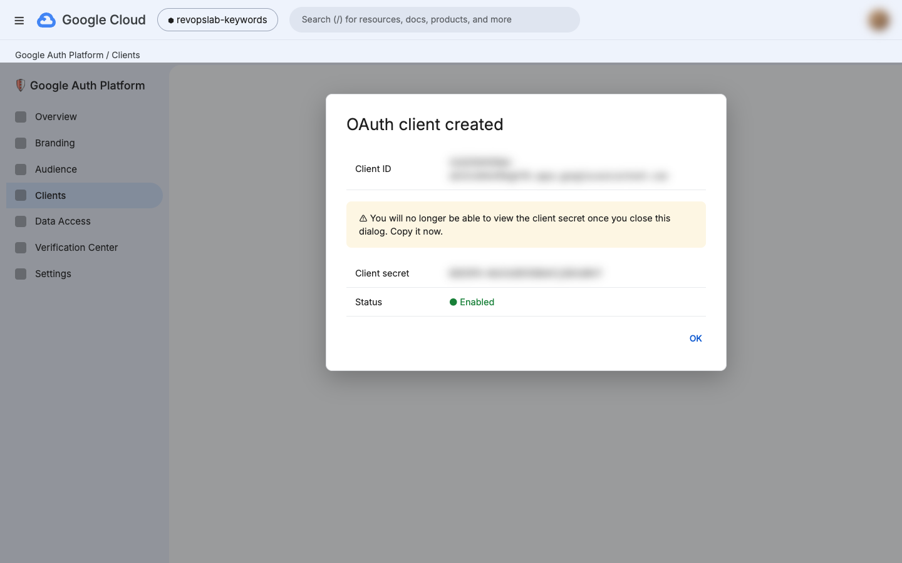Screen dimensions: 902x563
Task: Click the blurred Client secret value
Action: coord(526,273)
